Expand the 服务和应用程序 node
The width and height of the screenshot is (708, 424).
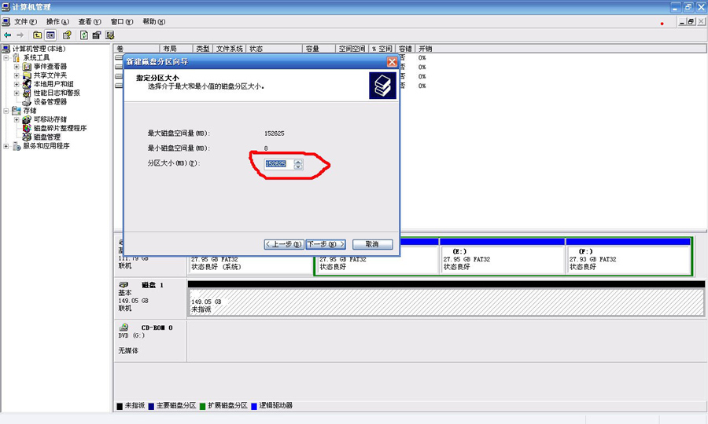(7, 146)
